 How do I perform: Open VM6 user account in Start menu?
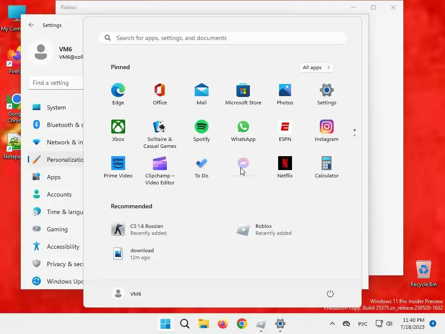(126, 294)
